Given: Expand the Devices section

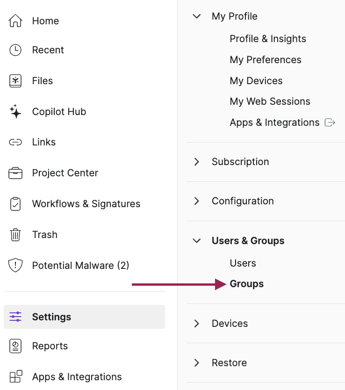Looking at the screenshot, I should point(197,324).
